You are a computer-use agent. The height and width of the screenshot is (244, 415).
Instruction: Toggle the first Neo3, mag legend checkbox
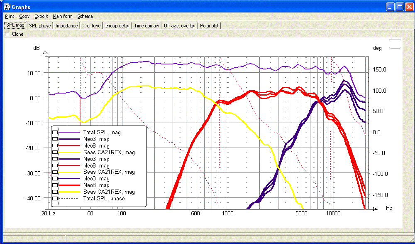tap(55, 139)
